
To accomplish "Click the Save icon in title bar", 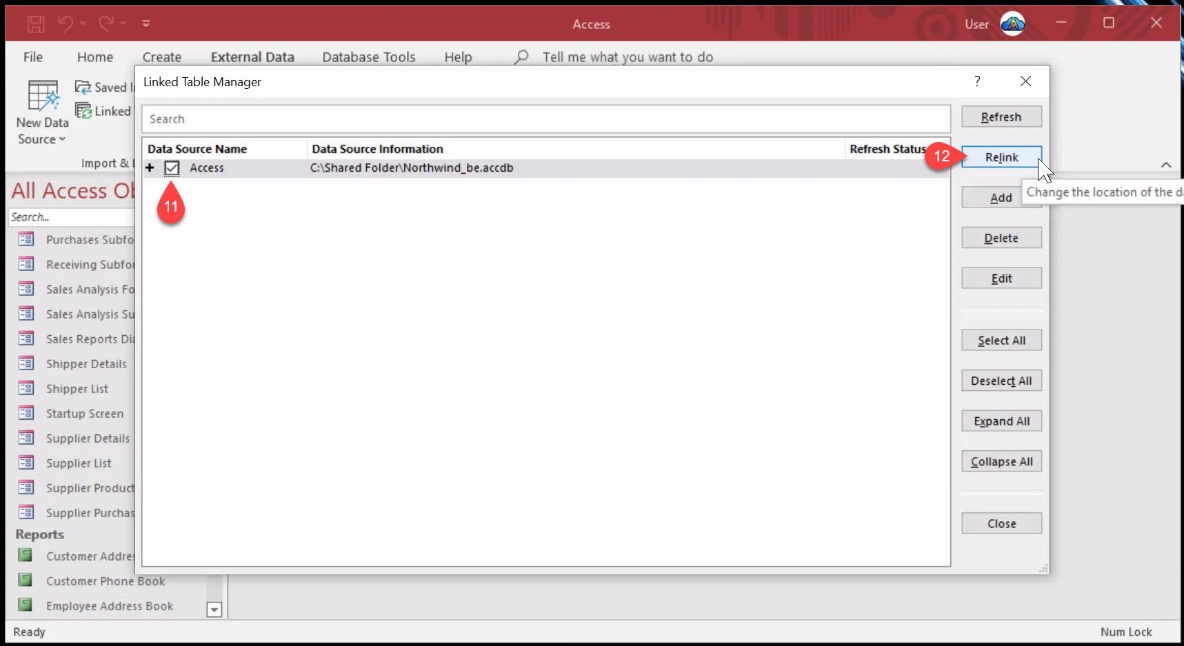I will click(36, 24).
